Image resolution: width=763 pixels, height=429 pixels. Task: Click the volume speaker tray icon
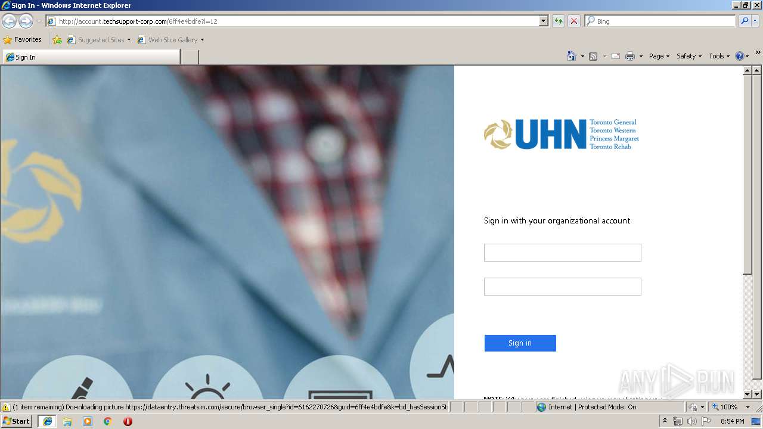[692, 421]
